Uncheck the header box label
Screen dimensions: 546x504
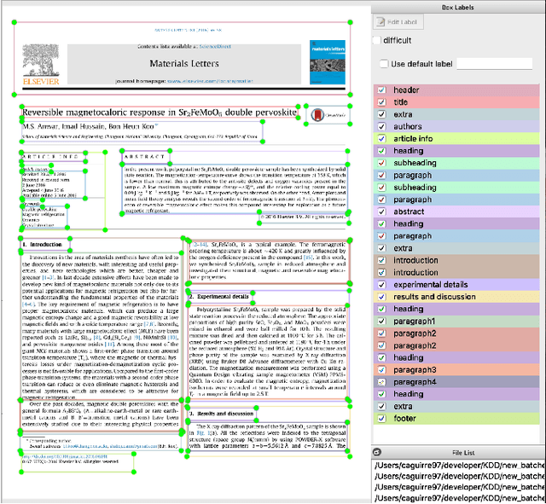pyautogui.click(x=381, y=90)
